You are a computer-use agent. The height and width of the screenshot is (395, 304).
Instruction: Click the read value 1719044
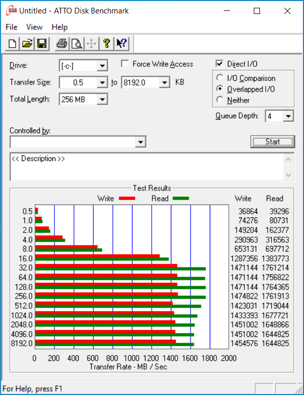[276, 305]
